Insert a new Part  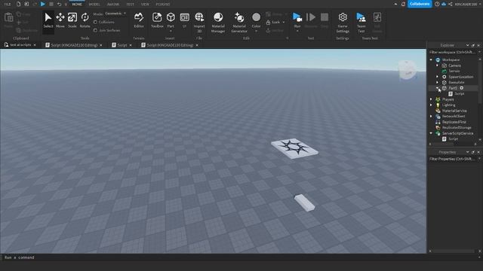pyautogui.click(x=171, y=17)
